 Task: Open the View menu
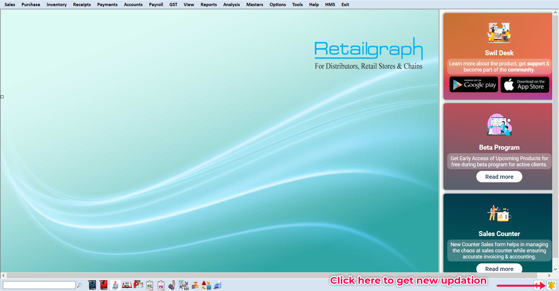[189, 5]
